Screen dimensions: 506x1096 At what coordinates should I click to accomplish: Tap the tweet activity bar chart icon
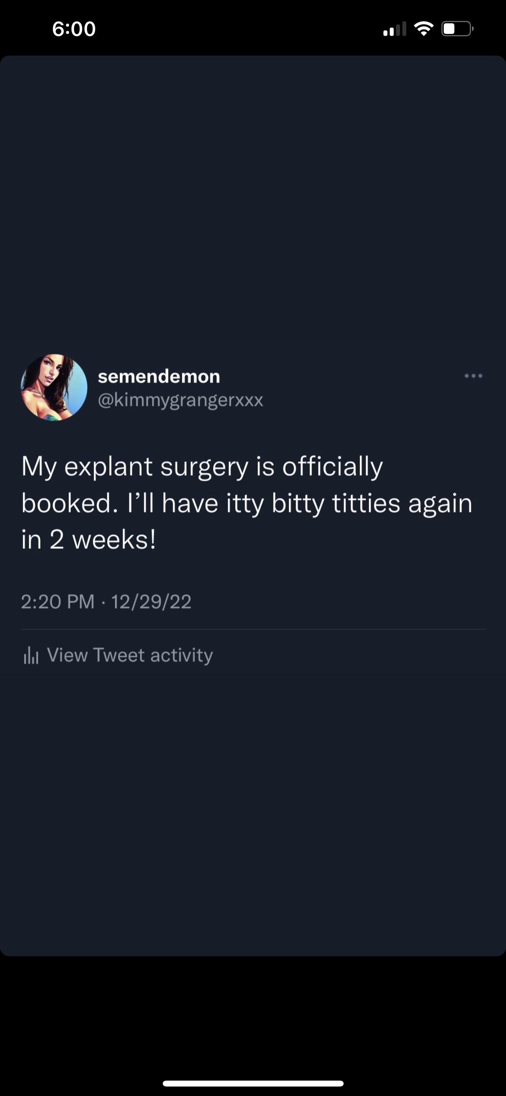[31, 655]
